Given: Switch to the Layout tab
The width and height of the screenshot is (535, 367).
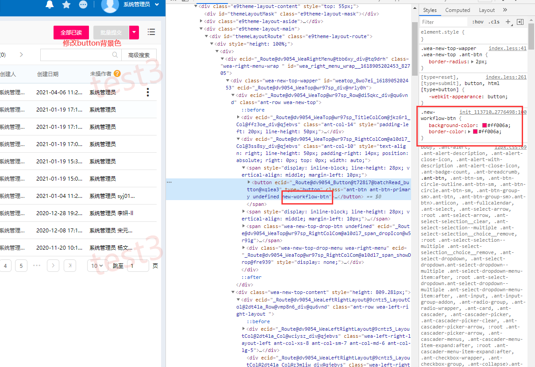Looking at the screenshot, I should pyautogui.click(x=487, y=10).
